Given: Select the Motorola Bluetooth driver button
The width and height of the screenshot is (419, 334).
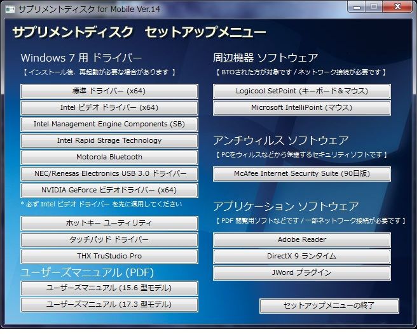Looking at the screenshot, I should [109, 157].
